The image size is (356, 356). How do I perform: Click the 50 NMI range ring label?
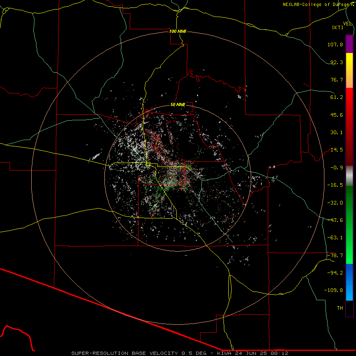[x=178, y=105]
